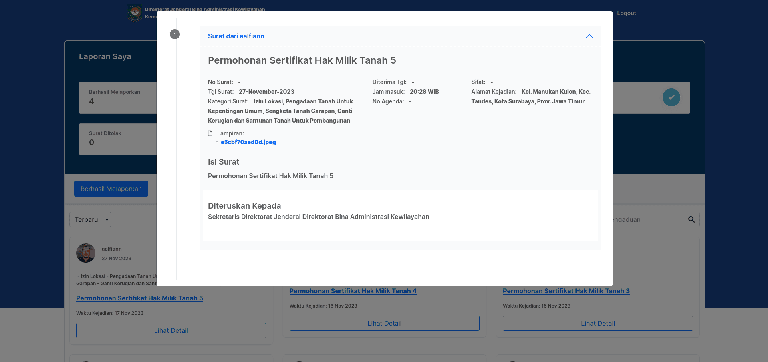The height and width of the screenshot is (362, 768).
Task: Click the Kategori Surat value text
Action: (280, 111)
